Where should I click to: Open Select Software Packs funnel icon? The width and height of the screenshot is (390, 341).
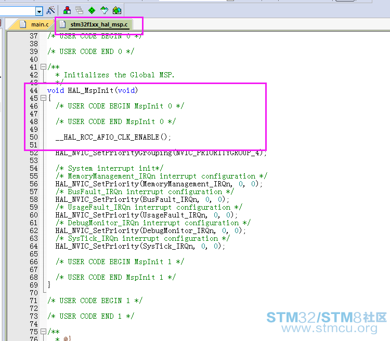[x=104, y=10]
